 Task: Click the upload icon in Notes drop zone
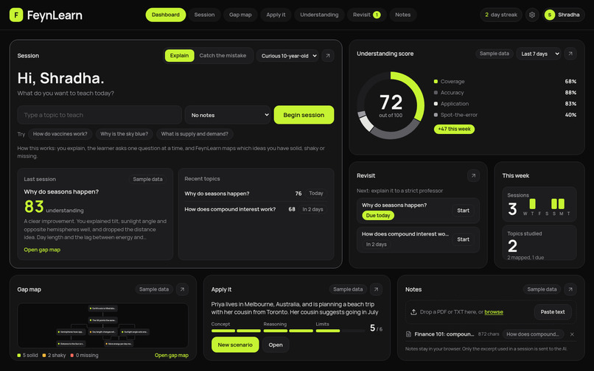coord(413,312)
